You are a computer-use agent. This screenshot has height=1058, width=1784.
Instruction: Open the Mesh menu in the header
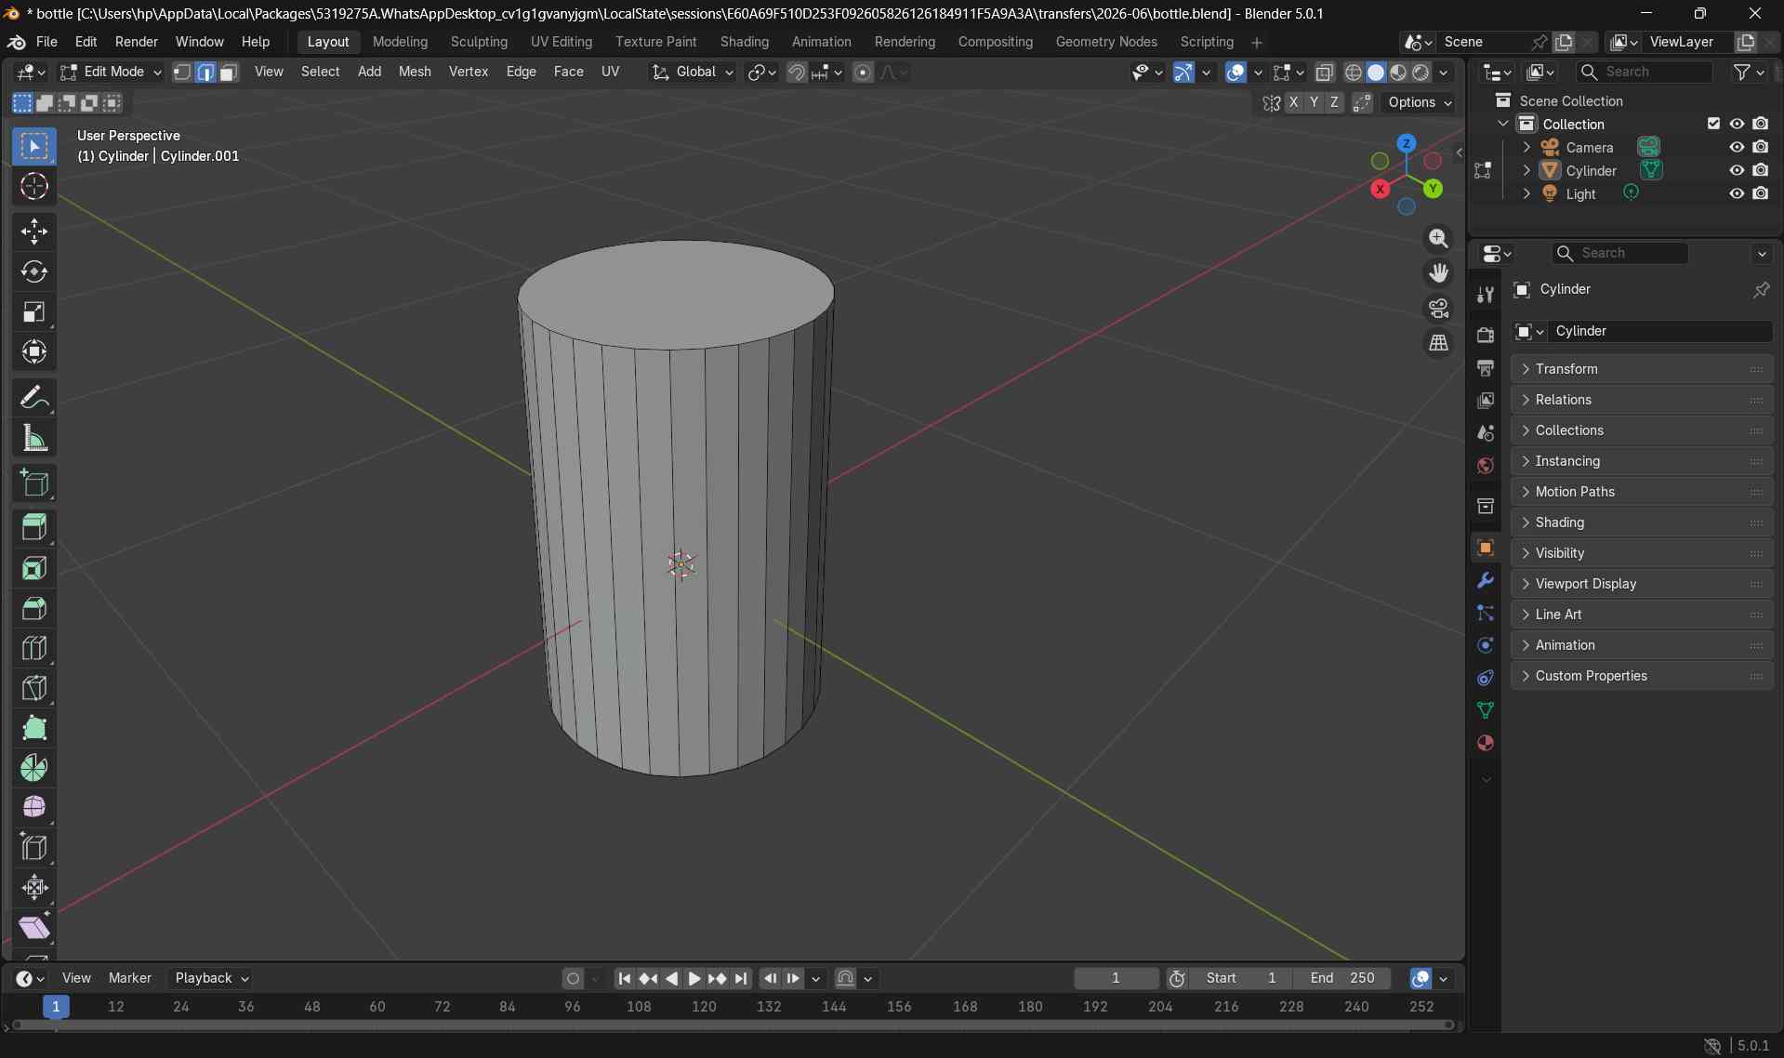point(415,72)
